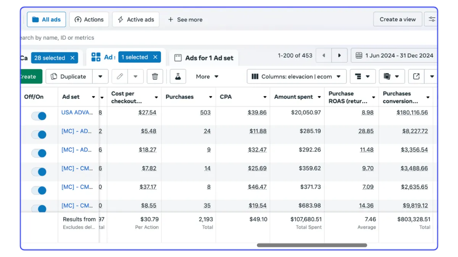458x257 pixels.
Task: Toggle the ad set with $683.98 spent
Action: [x=39, y=208]
